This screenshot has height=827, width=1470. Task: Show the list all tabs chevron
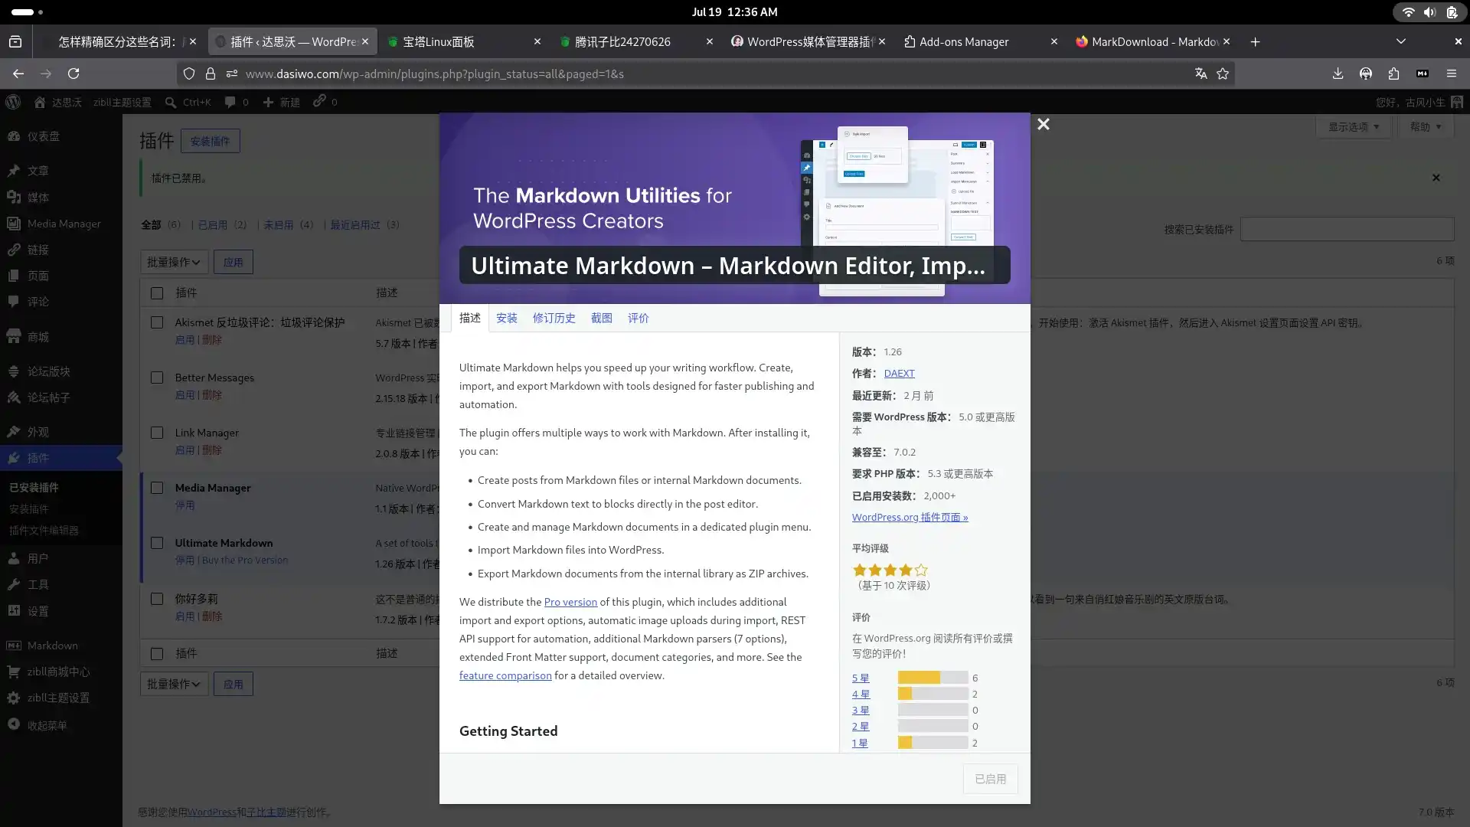(1400, 41)
